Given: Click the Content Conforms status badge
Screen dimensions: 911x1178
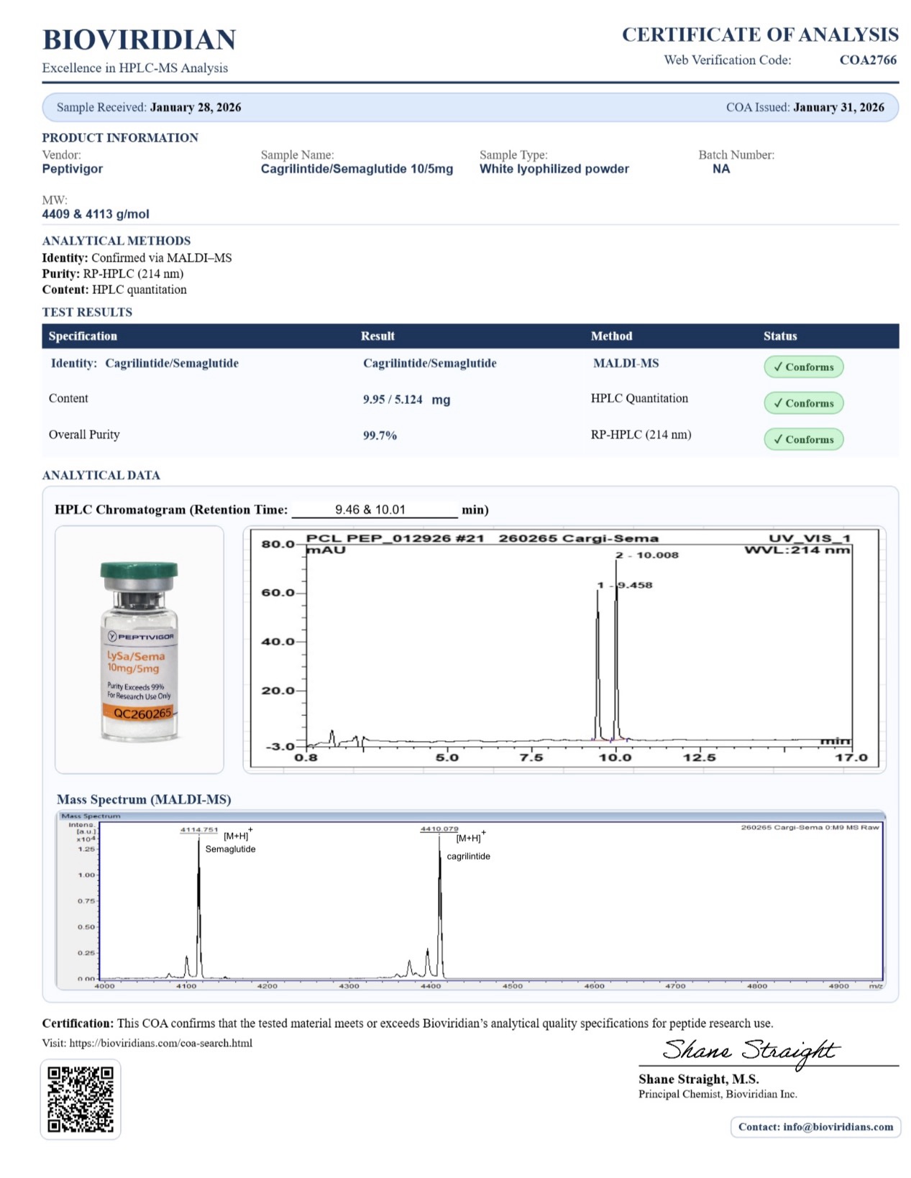Looking at the screenshot, I should 802,403.
